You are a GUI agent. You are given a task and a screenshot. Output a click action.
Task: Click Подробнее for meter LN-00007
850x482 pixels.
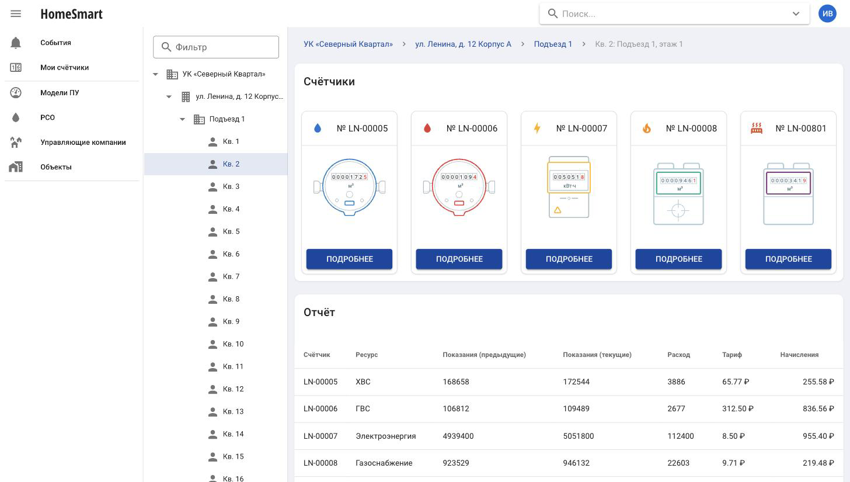(569, 259)
